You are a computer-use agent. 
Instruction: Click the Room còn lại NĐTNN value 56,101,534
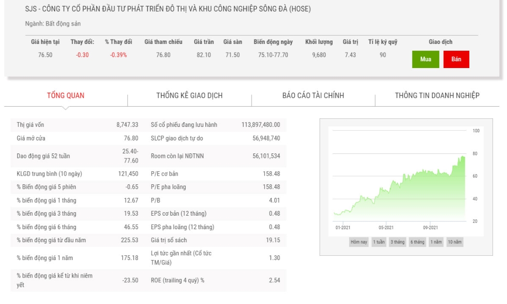267,156
